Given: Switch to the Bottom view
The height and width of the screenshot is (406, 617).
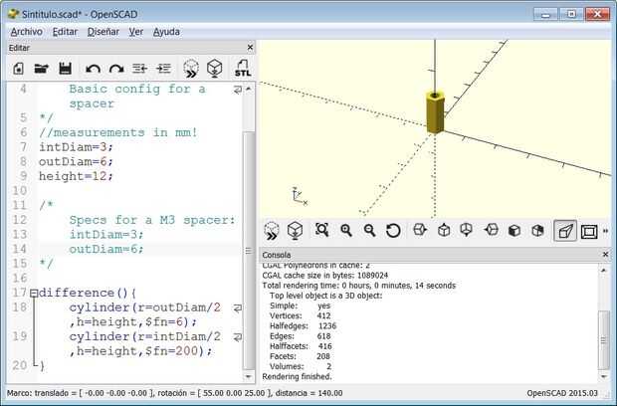Looking at the screenshot, I should click(x=467, y=230).
